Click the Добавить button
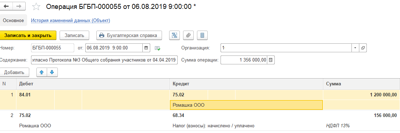Image resolution: width=400 pixels, height=133 pixels. pyautogui.click(x=14, y=72)
